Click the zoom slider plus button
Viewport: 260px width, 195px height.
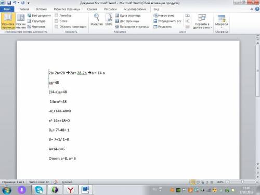pos(257,182)
